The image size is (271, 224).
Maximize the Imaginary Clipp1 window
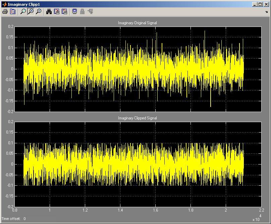click(x=260, y=4)
